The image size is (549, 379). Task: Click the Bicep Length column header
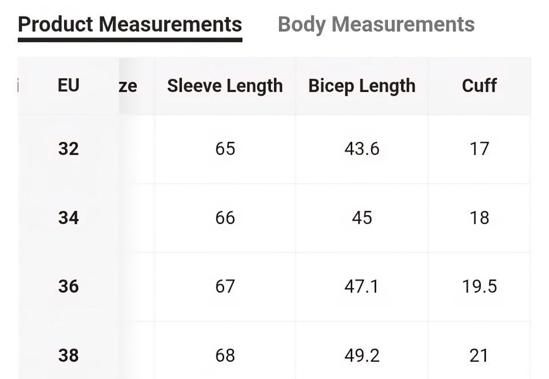[x=361, y=86]
